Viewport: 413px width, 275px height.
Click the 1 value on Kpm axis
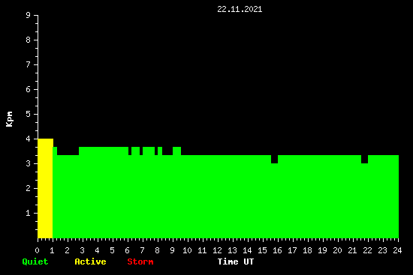(x=29, y=213)
